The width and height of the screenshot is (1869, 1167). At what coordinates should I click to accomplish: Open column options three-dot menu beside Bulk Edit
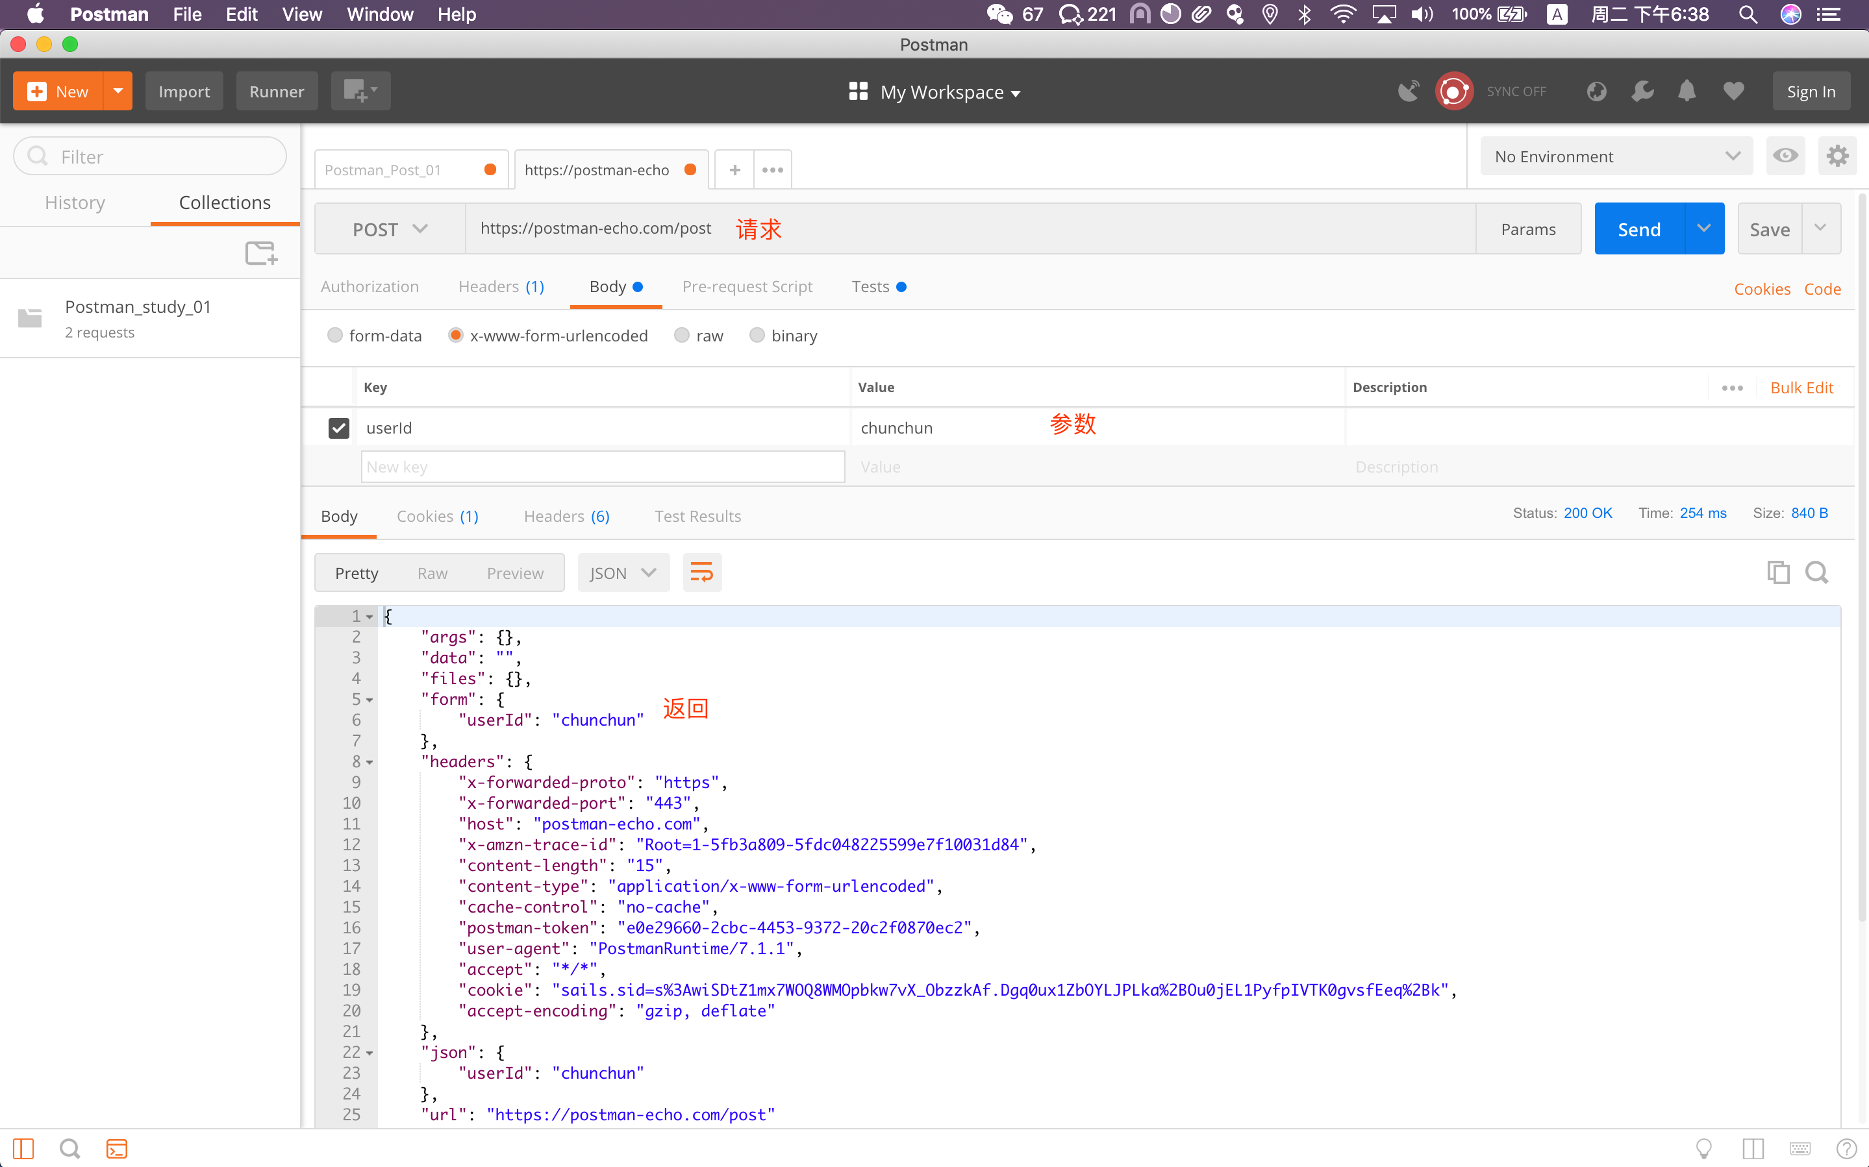coord(1733,387)
